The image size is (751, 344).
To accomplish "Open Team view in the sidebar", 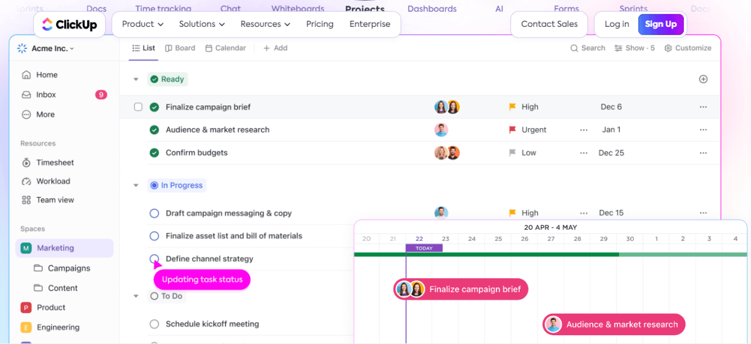I will click(55, 200).
